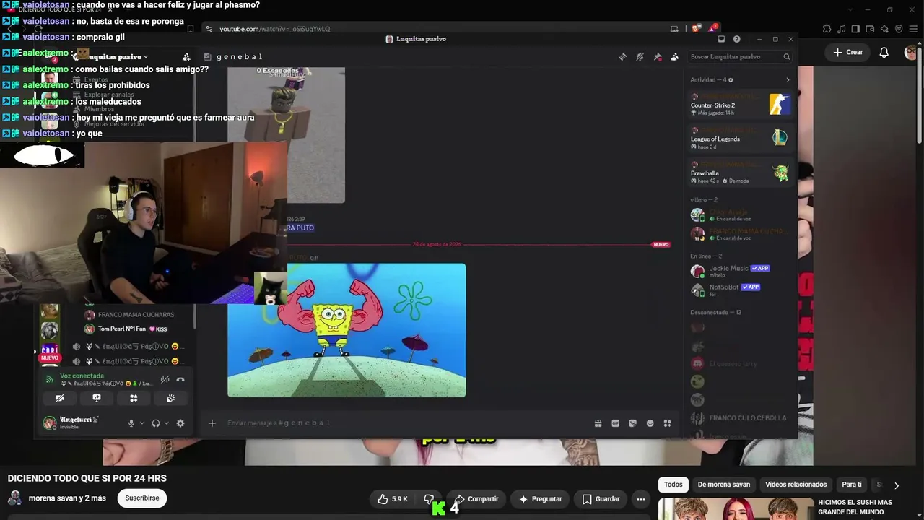
Task: Click the Brave Shields icon in address bar
Action: click(696, 29)
